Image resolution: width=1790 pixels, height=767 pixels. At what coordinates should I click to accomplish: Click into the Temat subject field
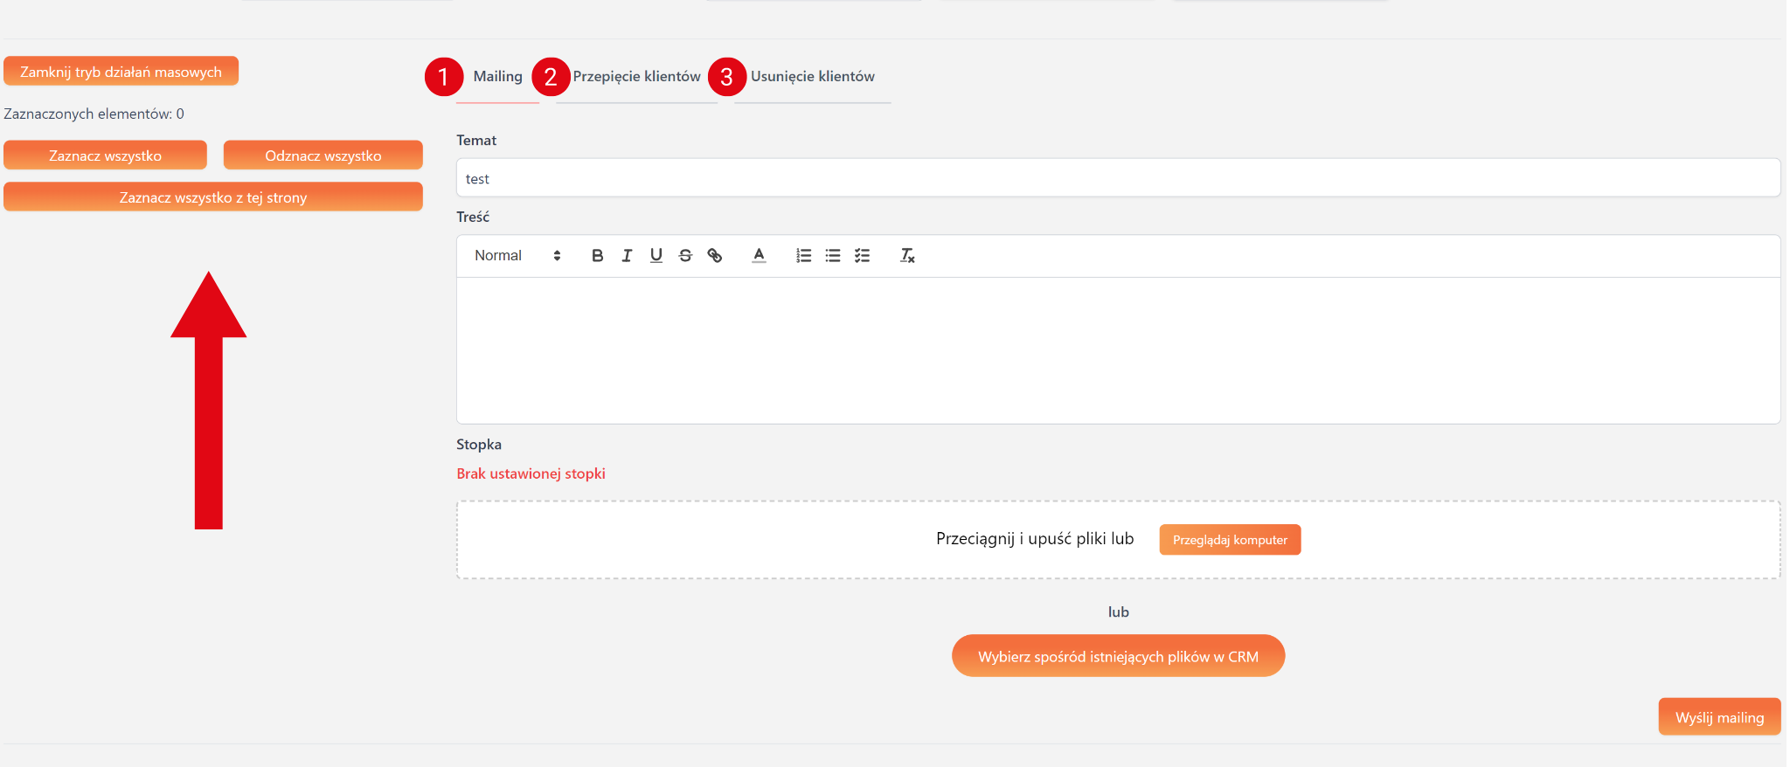(x=1117, y=178)
